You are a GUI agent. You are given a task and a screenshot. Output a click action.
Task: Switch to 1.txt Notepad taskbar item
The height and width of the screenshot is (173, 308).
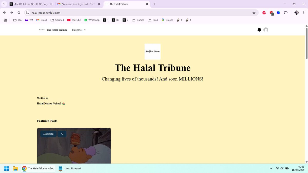coord(70,168)
